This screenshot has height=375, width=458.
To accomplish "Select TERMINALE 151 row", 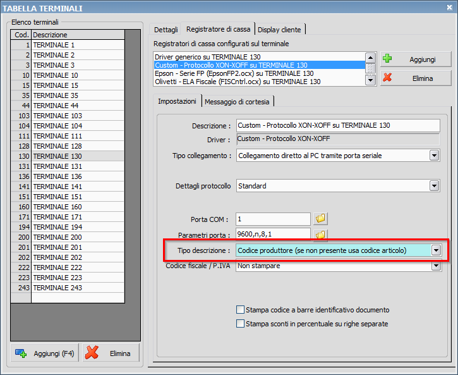I will point(68,197).
